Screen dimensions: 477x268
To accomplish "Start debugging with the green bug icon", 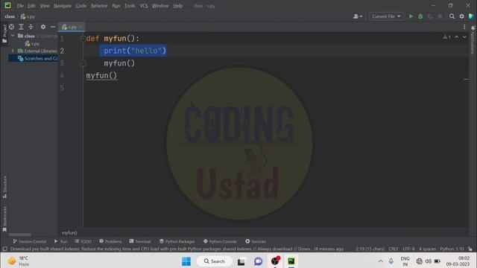I will point(420,16).
